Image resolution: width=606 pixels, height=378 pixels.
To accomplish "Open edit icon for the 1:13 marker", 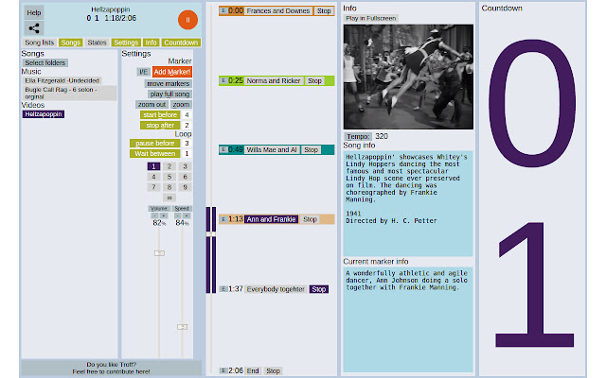I will pyautogui.click(x=223, y=219).
